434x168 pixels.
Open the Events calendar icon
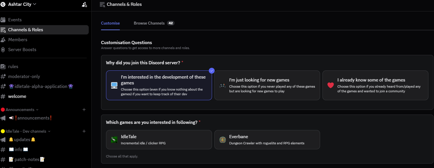click(x=3, y=20)
